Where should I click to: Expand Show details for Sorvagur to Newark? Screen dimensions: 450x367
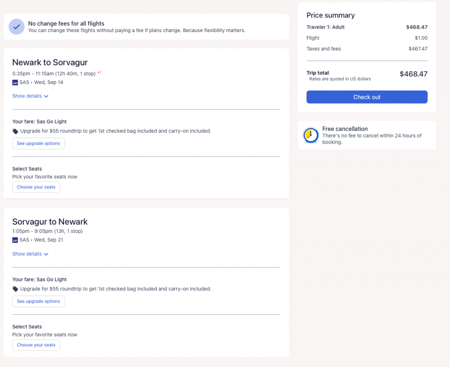point(30,254)
